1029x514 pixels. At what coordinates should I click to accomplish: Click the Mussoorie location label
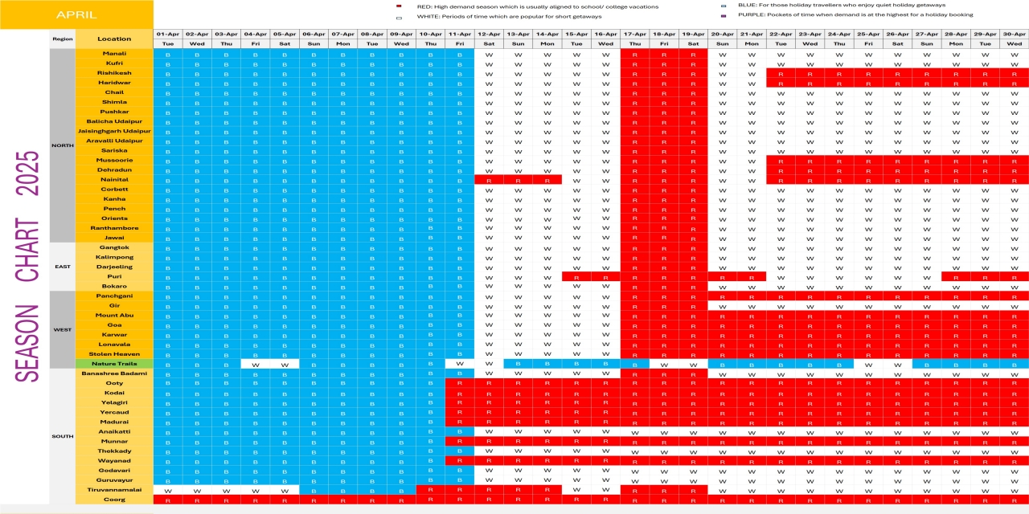[113, 160]
